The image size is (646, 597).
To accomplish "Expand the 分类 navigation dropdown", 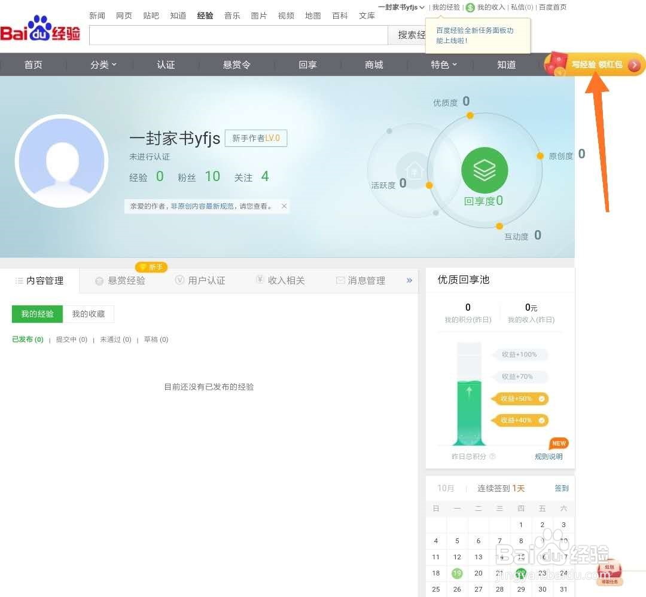I will pyautogui.click(x=103, y=65).
